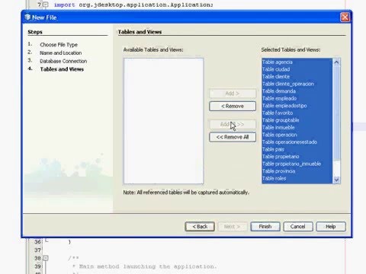The height and width of the screenshot is (274, 366).
Task: Click the Remove button
Action: pos(233,107)
